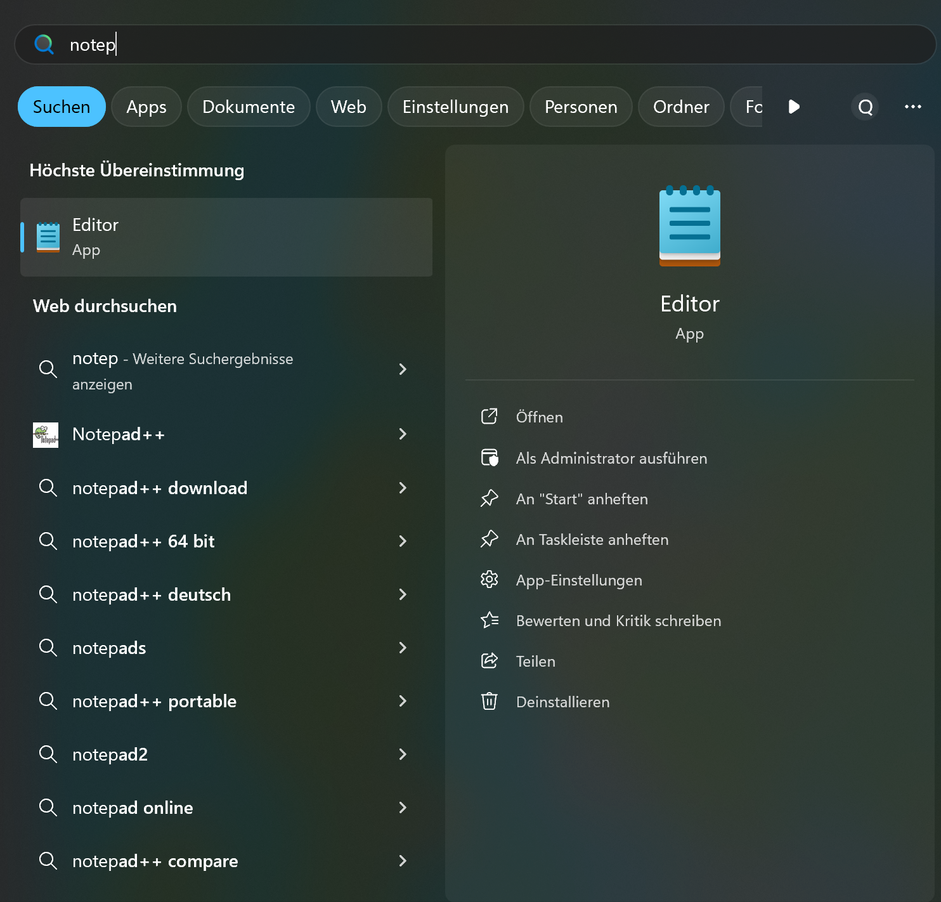
Task: Expand the notepad++ compare chevron
Action: click(x=403, y=861)
